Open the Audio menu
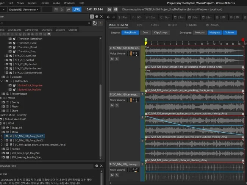 56,3
